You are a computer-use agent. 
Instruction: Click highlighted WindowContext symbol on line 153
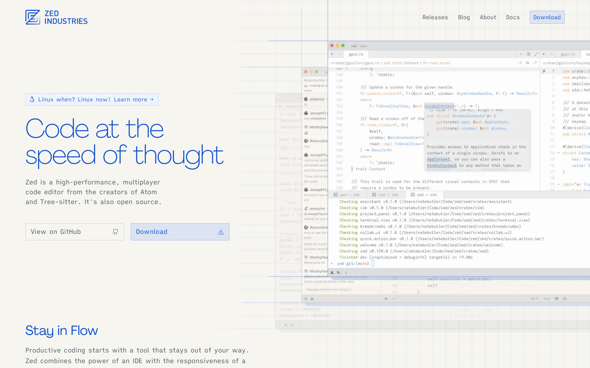tap(439, 106)
